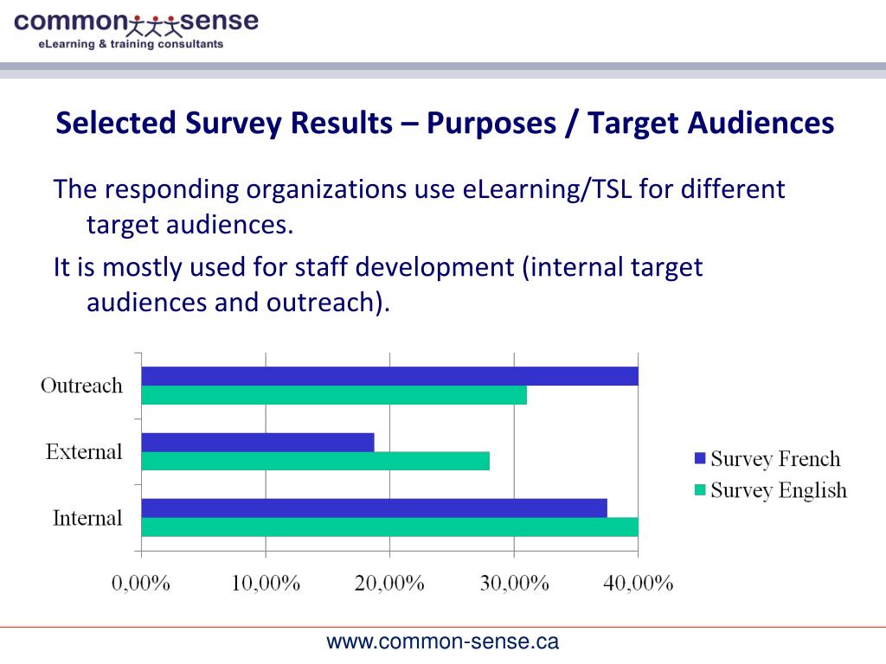Click the '0,00%' axis value
Viewport: 886px width, 664px height.
(x=141, y=583)
